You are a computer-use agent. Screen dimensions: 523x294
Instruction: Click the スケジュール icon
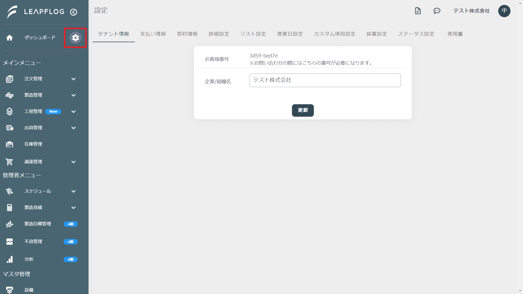click(10, 191)
